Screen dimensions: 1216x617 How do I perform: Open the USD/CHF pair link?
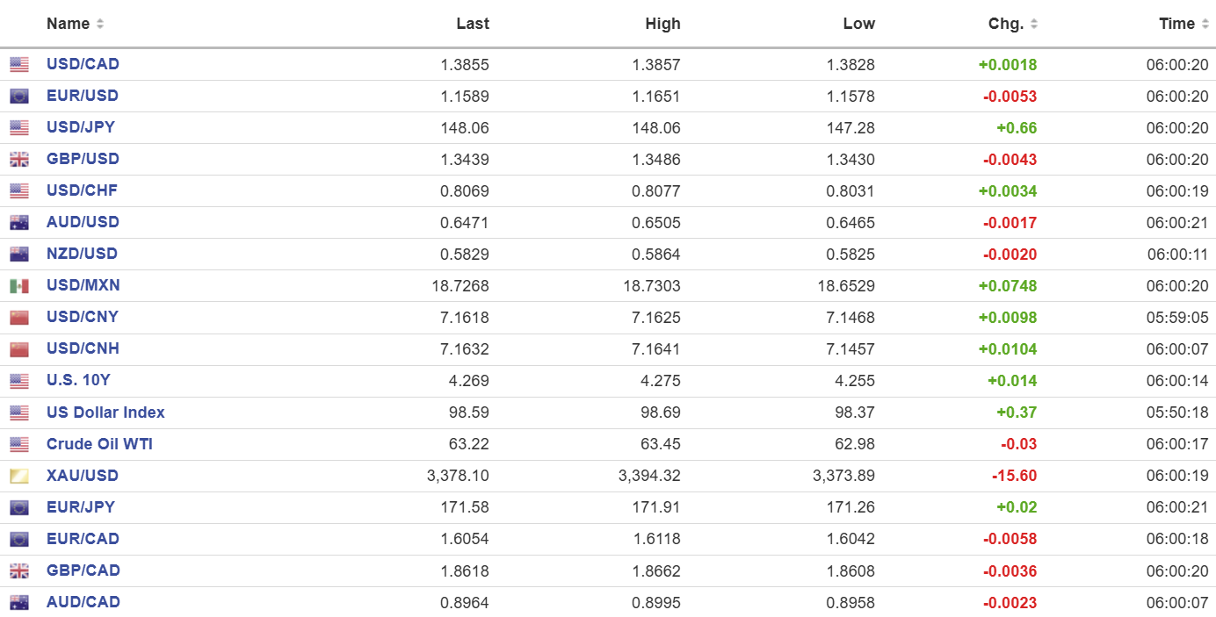[82, 190]
